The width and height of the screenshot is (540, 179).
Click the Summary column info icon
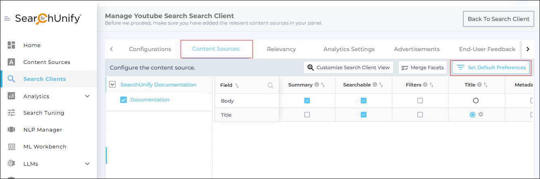tap(317, 85)
